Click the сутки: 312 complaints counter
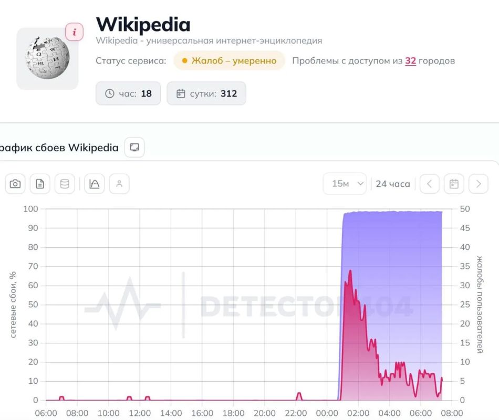This screenshot has height=420, width=499. [206, 93]
